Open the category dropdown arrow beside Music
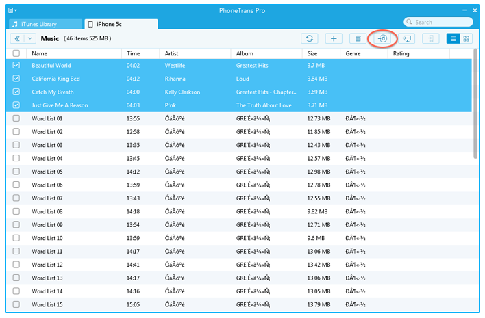 pyautogui.click(x=30, y=39)
